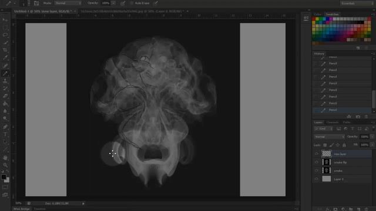Open the status bar info arrow
Viewport: 376px width, 211px height.
click(83, 203)
